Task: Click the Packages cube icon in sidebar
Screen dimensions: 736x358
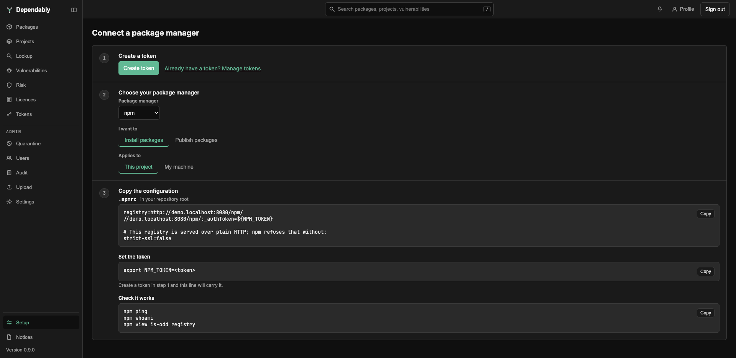Action: (9, 27)
